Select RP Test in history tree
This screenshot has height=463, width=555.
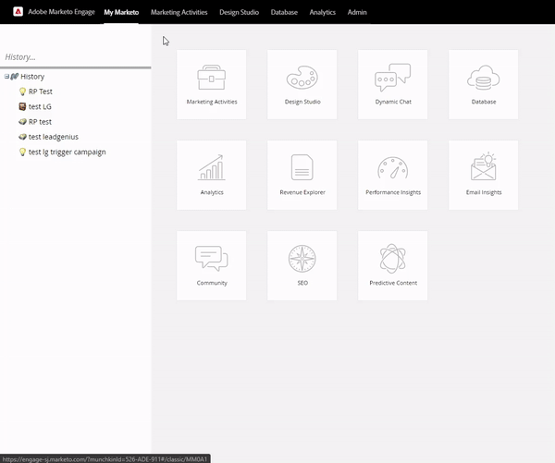[41, 91]
